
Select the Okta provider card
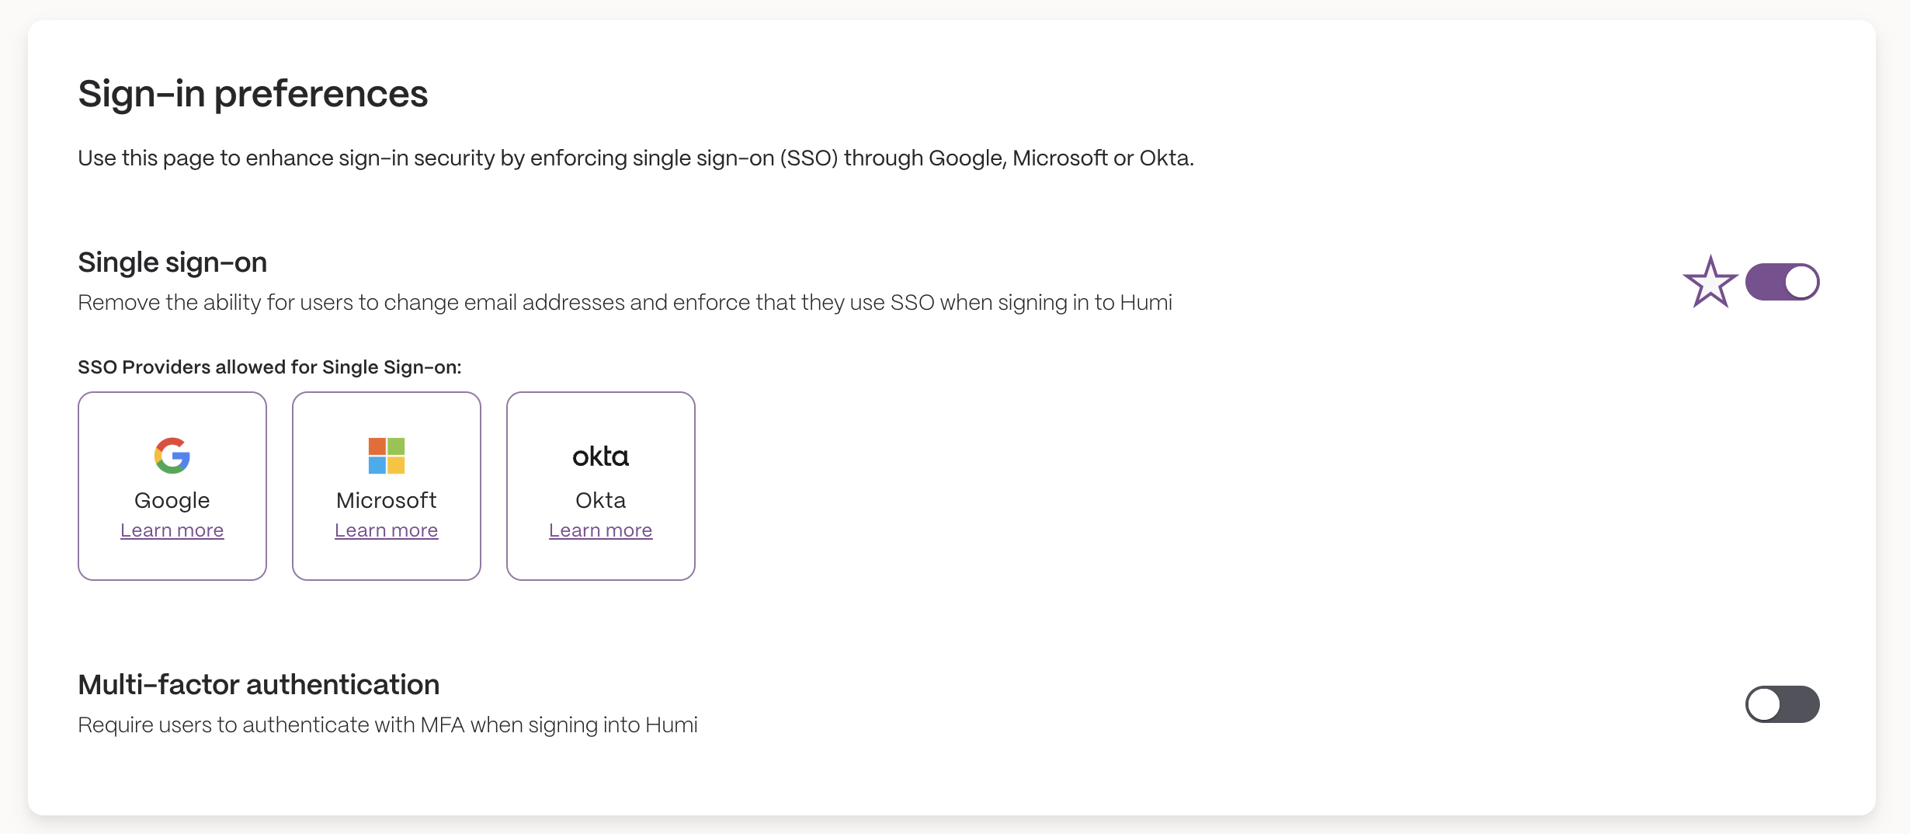[601, 486]
